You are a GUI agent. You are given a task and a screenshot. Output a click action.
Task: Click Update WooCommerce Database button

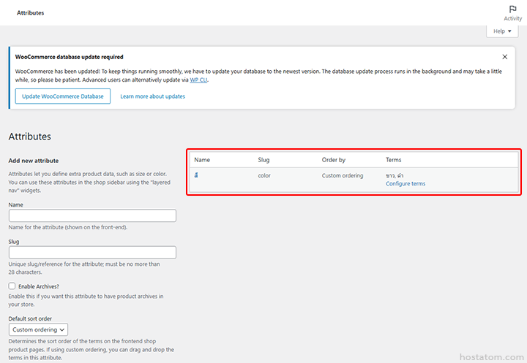click(63, 96)
